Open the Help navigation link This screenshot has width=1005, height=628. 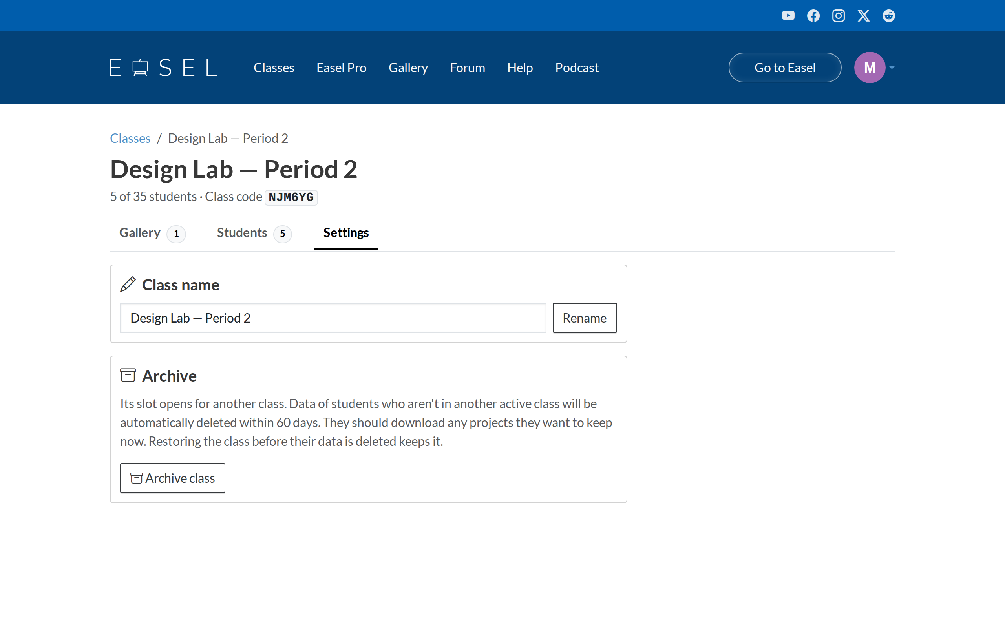[519, 67]
